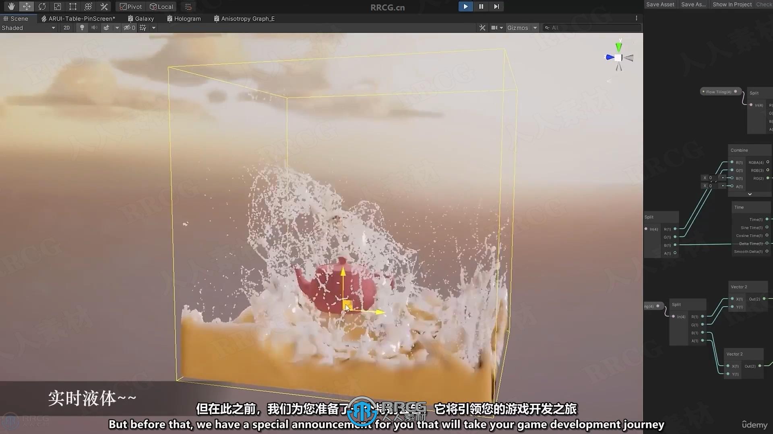The image size is (773, 434).
Task: Step one frame forward
Action: pos(496,6)
